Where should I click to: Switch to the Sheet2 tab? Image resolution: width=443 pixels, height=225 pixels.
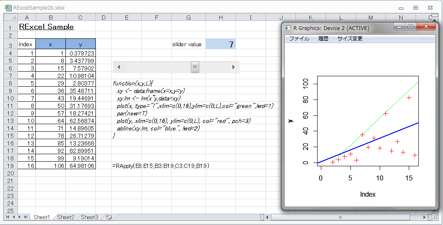(x=66, y=217)
